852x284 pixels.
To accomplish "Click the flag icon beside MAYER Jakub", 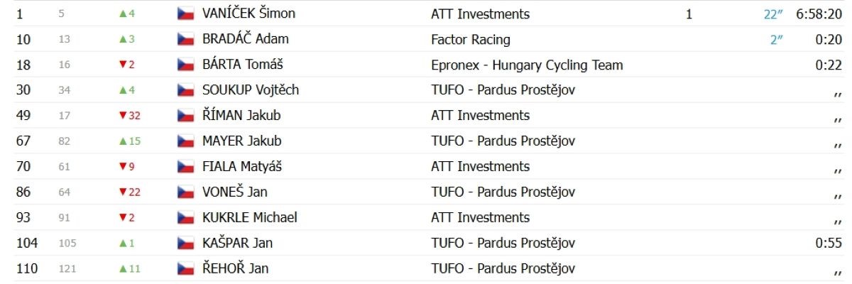I will coord(185,141).
